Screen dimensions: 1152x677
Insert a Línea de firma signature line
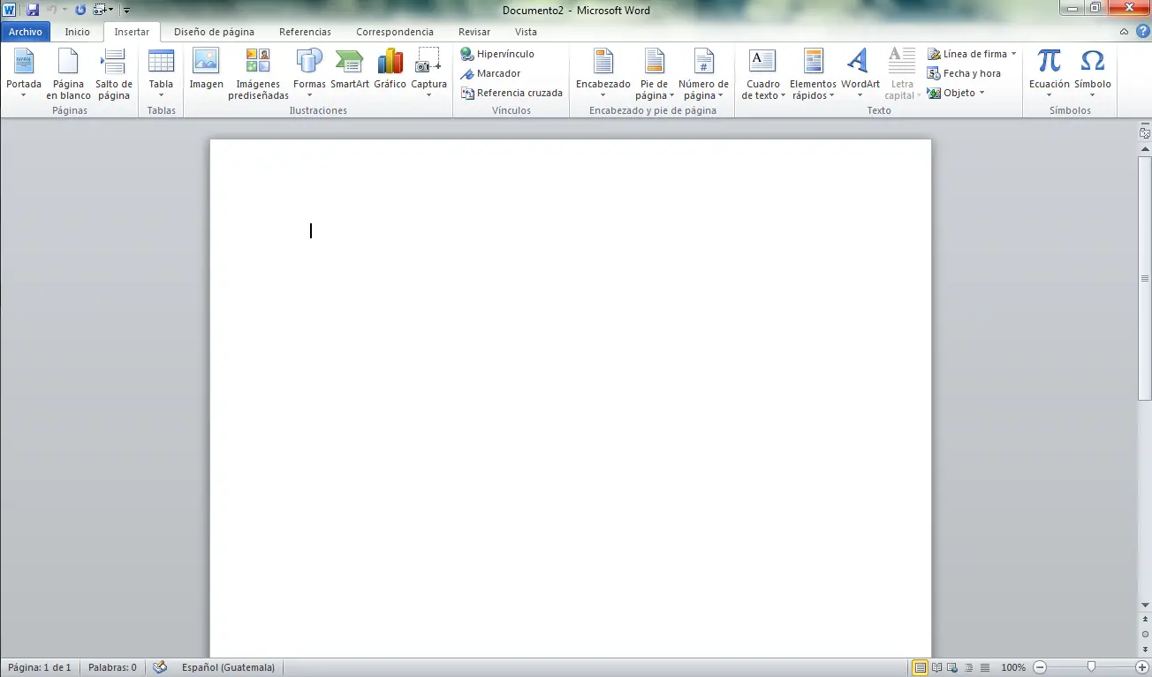967,54
